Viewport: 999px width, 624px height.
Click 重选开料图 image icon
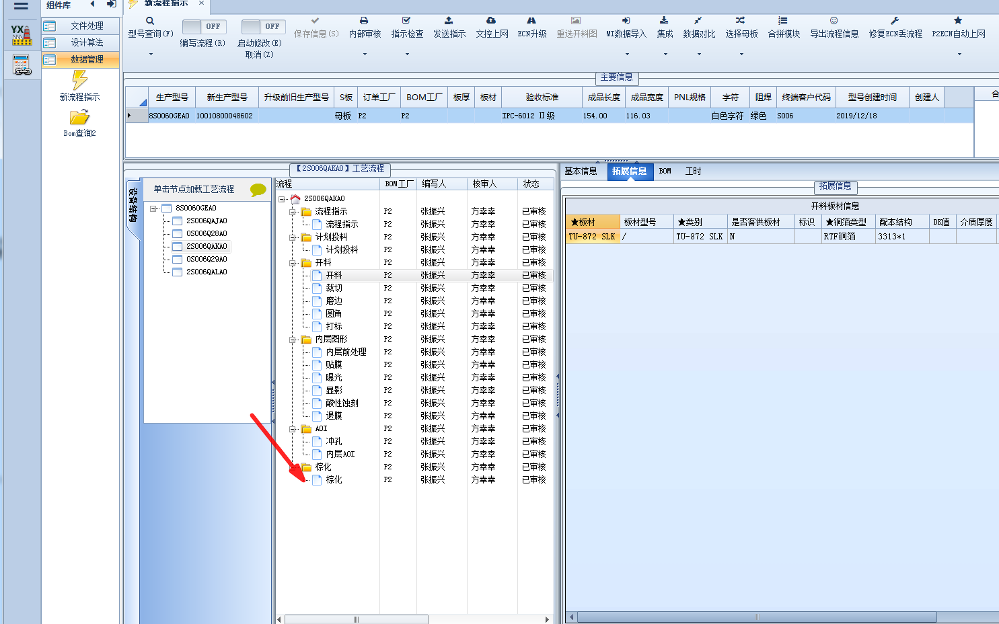[576, 21]
